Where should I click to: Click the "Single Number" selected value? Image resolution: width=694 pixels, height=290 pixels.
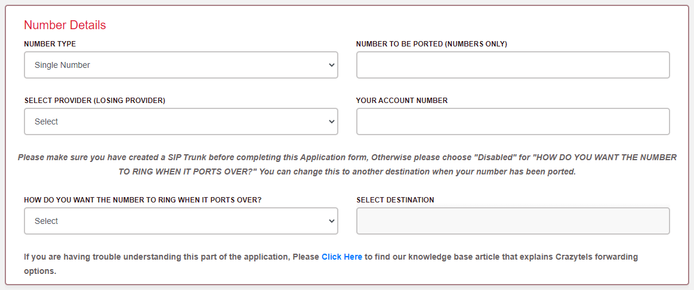(62, 65)
